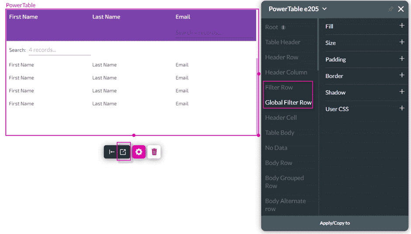
Task: Select the Body Alternate row item
Action: tap(285, 205)
